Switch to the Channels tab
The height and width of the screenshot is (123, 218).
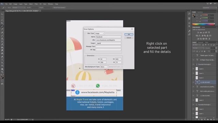[x=201, y=42]
